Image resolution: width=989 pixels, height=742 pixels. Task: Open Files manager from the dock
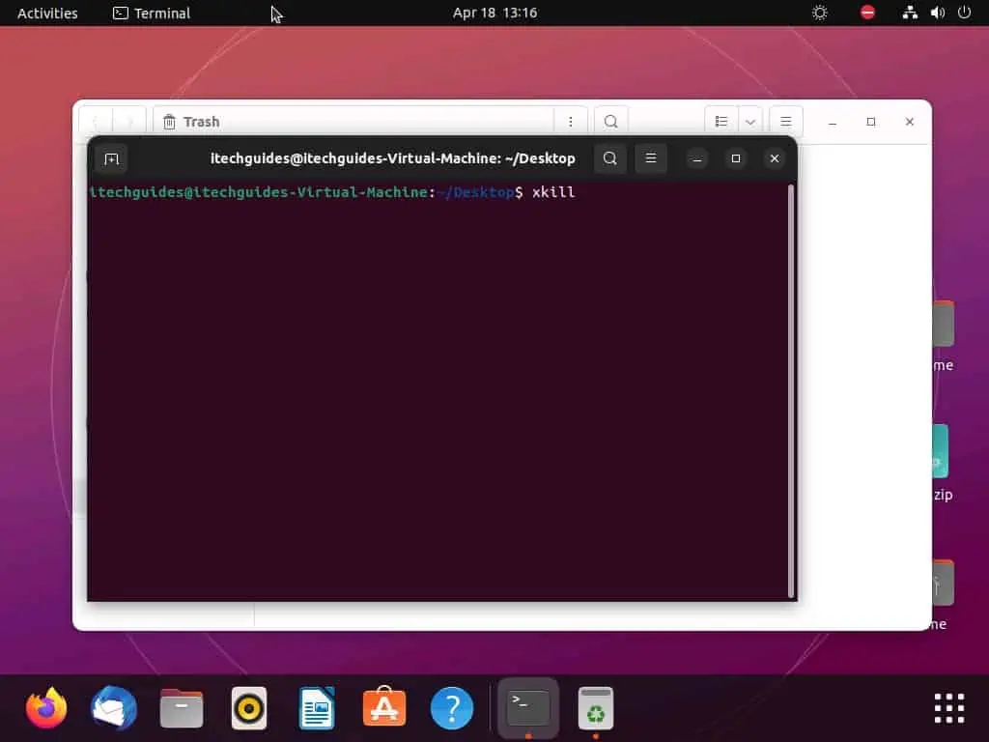pyautogui.click(x=182, y=708)
